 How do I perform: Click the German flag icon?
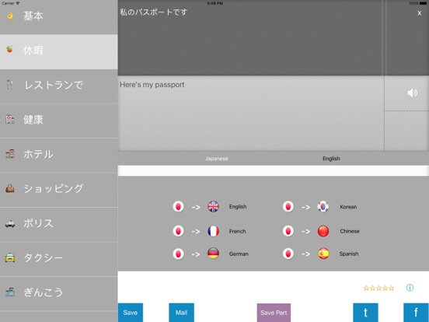tap(213, 254)
